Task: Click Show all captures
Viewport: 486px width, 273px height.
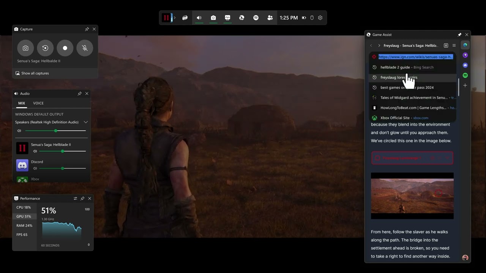Action: pos(35,73)
